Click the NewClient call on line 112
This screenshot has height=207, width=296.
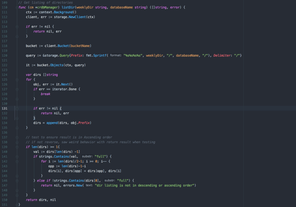coord(77,17)
